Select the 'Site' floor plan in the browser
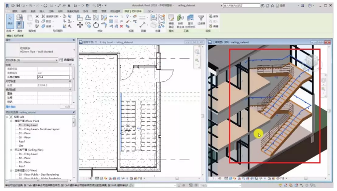Image resolution: width=337 pixels, height=191 pixels. point(21,146)
